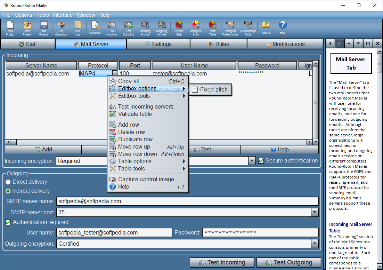Switch to the Rules tab
The image size is (383, 270).
coord(219,44)
